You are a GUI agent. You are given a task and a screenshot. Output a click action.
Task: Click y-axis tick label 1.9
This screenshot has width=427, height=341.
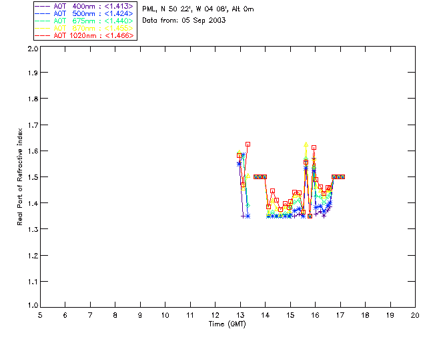[x=33, y=73]
